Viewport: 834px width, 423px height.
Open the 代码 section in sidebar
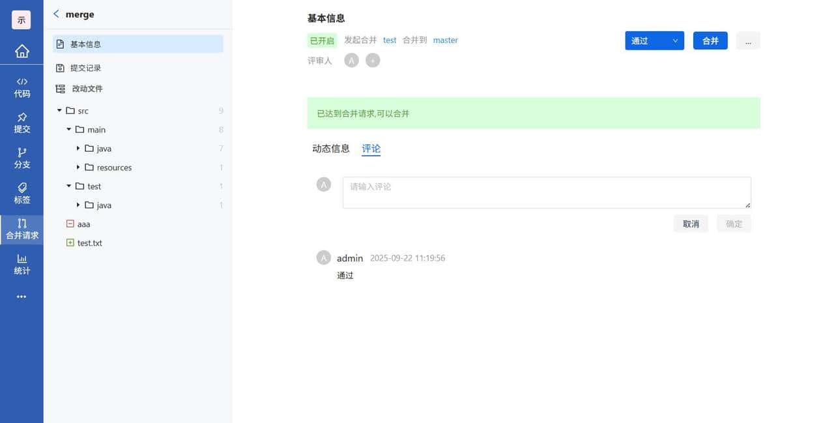[x=22, y=84]
